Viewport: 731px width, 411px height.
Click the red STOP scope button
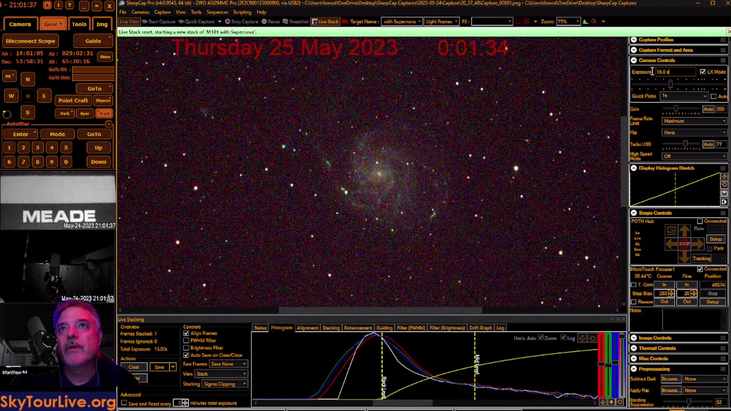point(684,244)
